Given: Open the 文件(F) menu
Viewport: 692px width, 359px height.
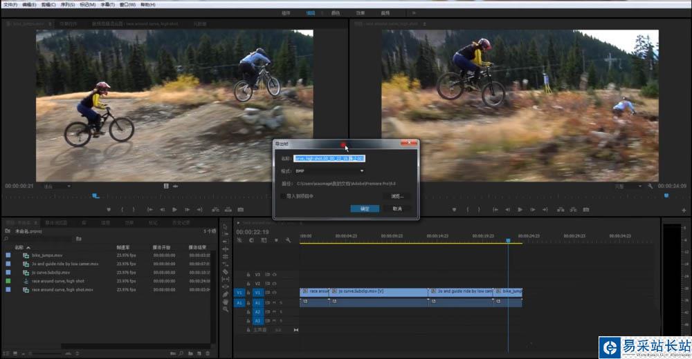Looking at the screenshot, I should click(x=10, y=4).
